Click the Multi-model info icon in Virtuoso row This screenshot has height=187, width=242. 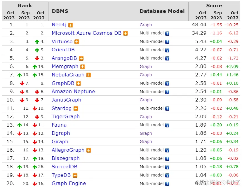click(167, 42)
